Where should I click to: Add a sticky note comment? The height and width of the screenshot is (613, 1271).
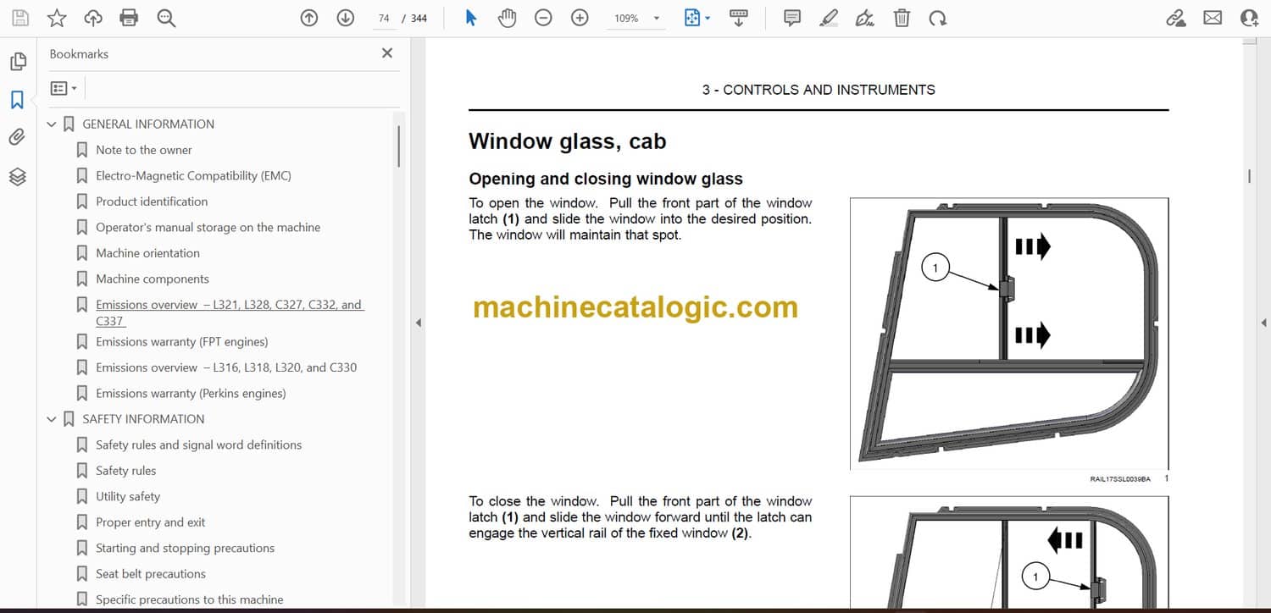[792, 18]
